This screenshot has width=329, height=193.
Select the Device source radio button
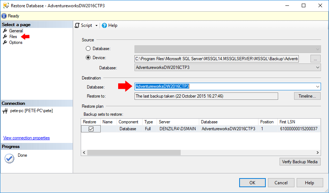tap(88, 58)
